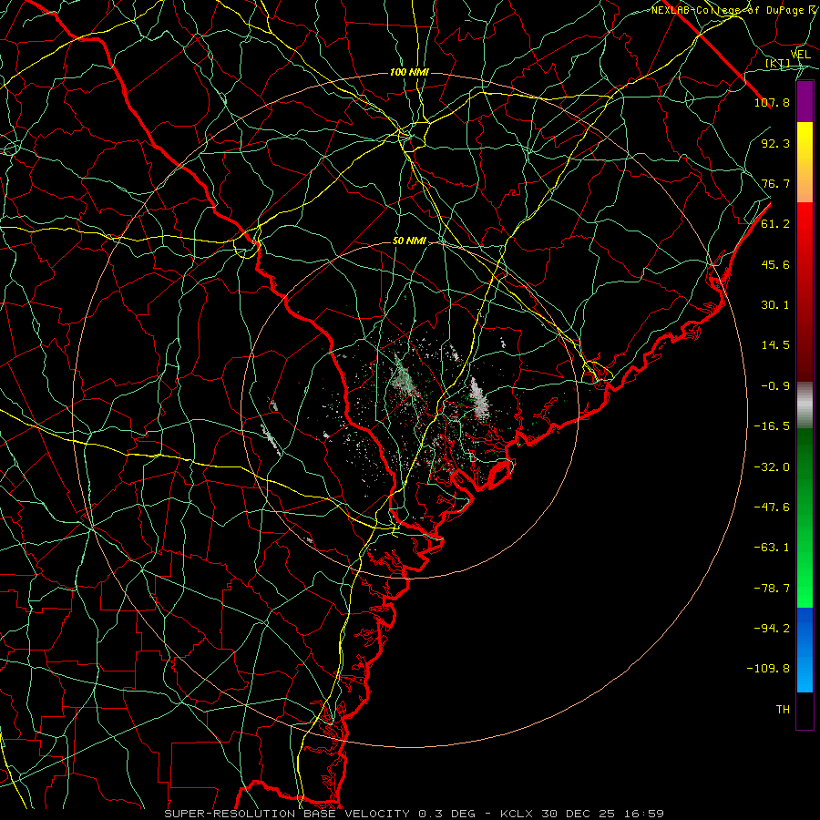Image resolution: width=820 pixels, height=820 pixels.
Task: Click the -94.2 velocity scale value
Action: pyautogui.click(x=772, y=628)
